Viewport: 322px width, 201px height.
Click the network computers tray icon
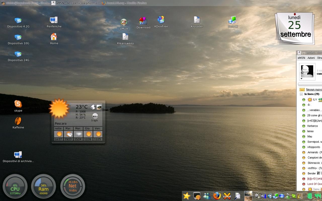pyautogui.click(x=276, y=196)
